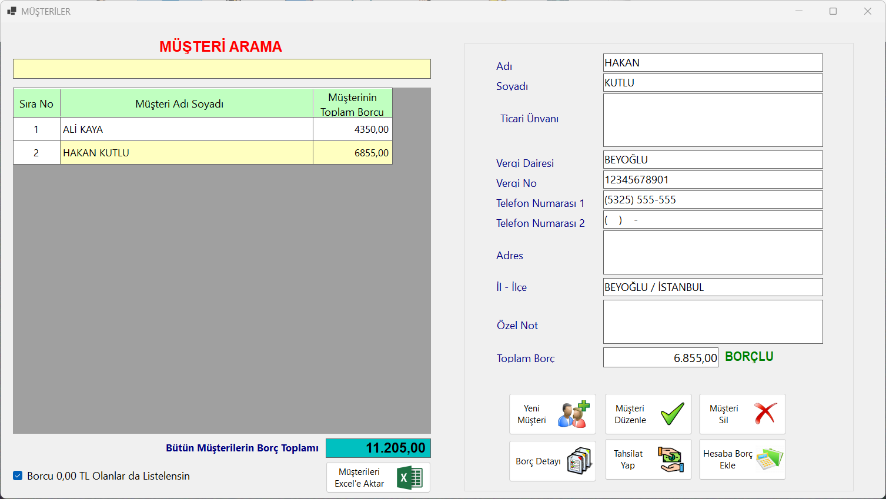Viewport: 886px width, 499px height.
Task: Click the green checkmark Müşteri Düzenle icon
Action: coord(672,414)
